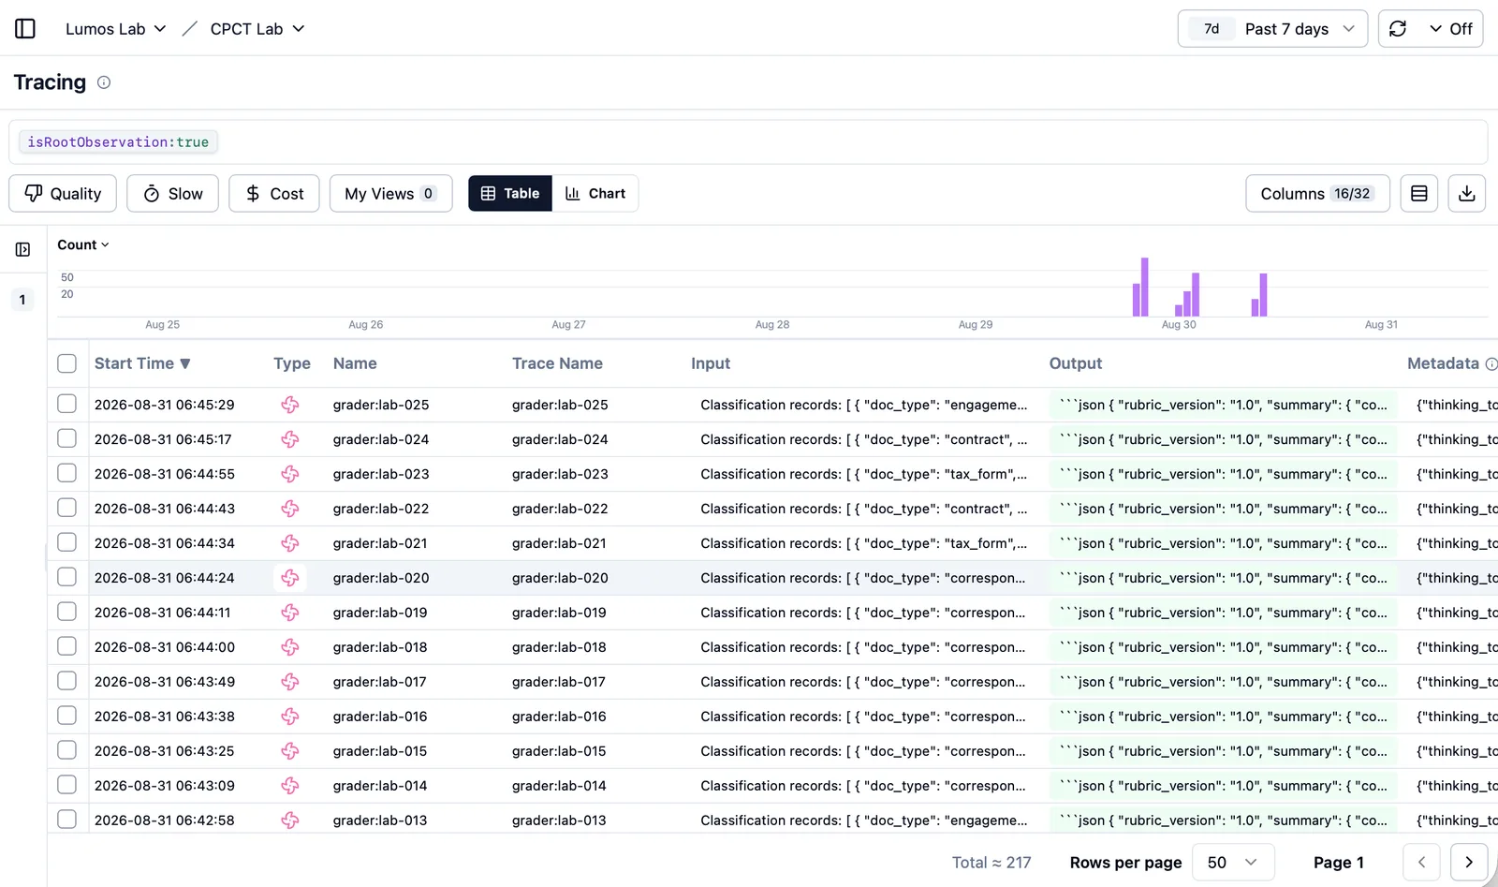Viewport: 1498px width, 887px height.
Task: Click the type icon for grader:lab-023
Action: click(290, 474)
